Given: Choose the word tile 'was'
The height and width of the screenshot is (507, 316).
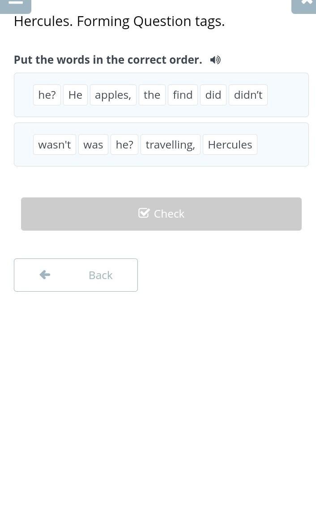Looking at the screenshot, I should pyautogui.click(x=93, y=144).
